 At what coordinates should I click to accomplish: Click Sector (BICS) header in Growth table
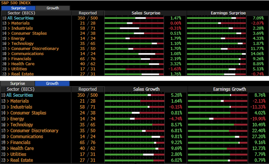[20, 89]
